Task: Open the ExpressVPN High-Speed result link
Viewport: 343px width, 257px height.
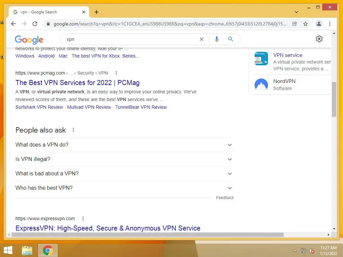Action: 108,228
